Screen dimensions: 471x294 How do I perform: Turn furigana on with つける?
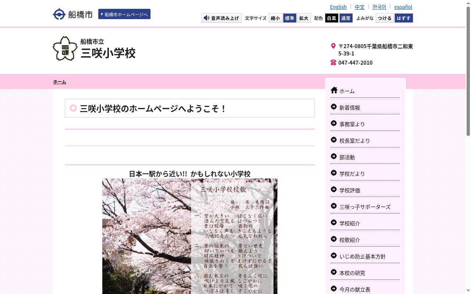point(385,18)
